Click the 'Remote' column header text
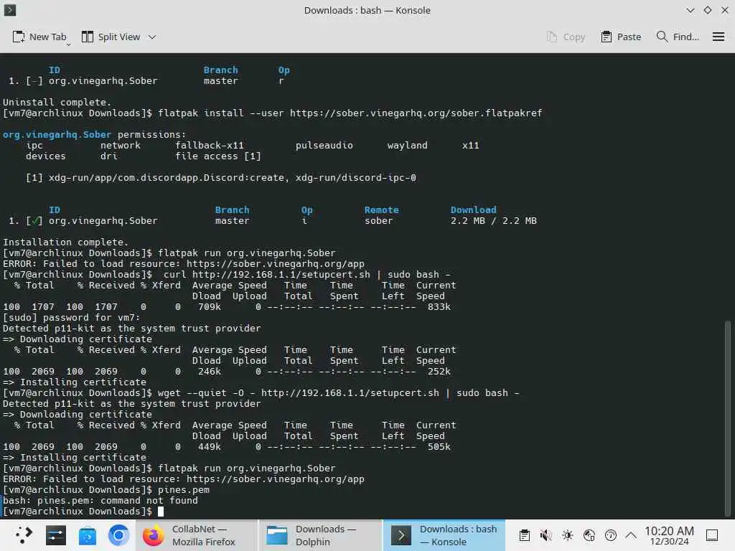This screenshot has width=735, height=551. pyautogui.click(x=382, y=210)
